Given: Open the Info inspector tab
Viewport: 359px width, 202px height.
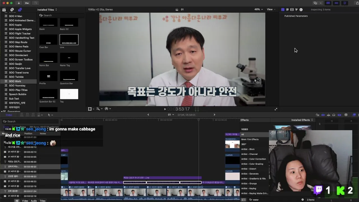Looking at the screenshot, I should tap(301, 10).
